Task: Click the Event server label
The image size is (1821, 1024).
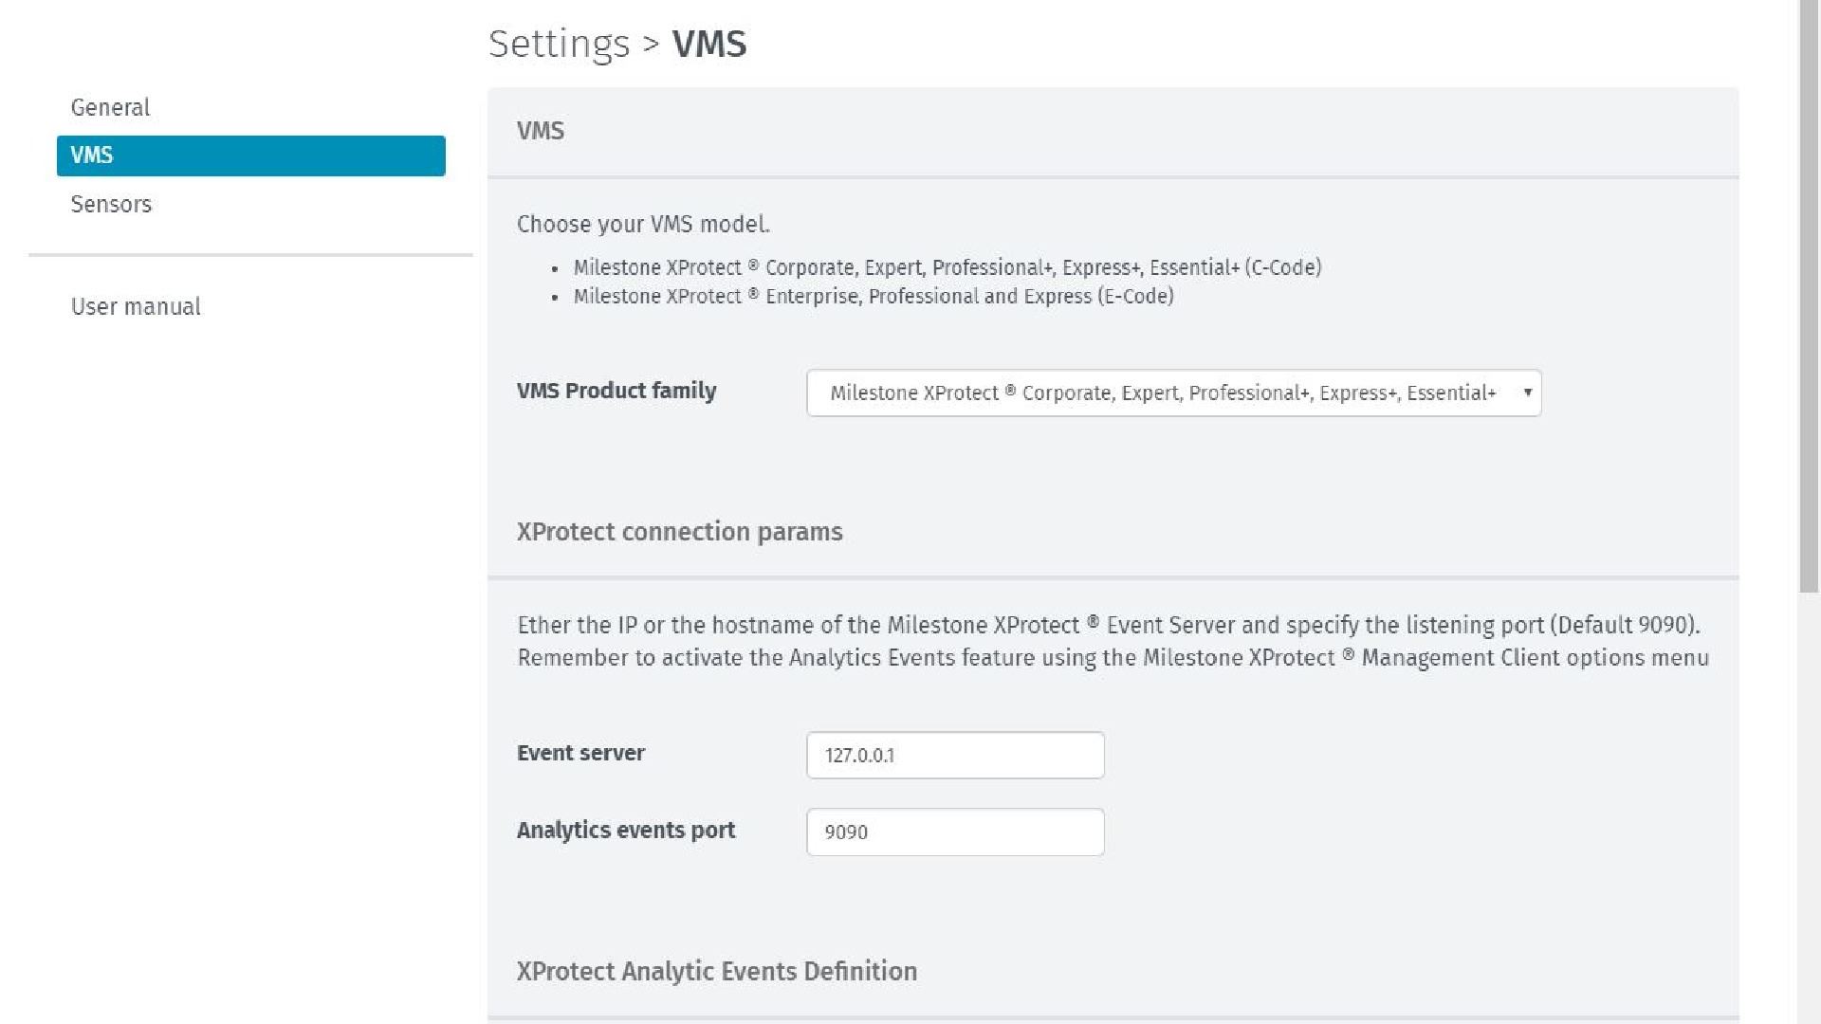Action: [x=580, y=753]
